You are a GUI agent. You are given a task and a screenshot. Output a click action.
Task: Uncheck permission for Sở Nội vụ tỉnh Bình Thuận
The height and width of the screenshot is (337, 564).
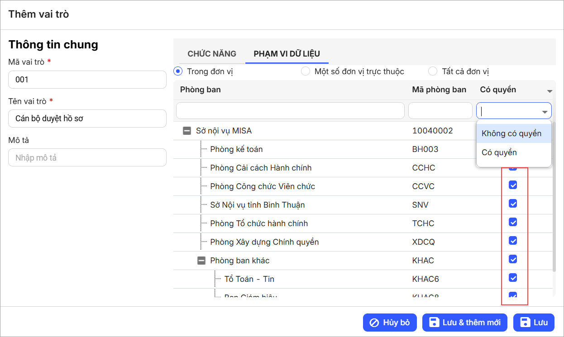tap(513, 204)
